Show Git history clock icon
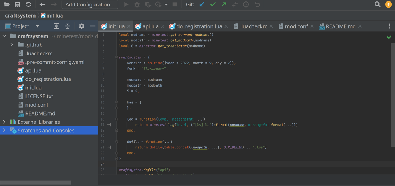395x186 pixels. (246, 4)
